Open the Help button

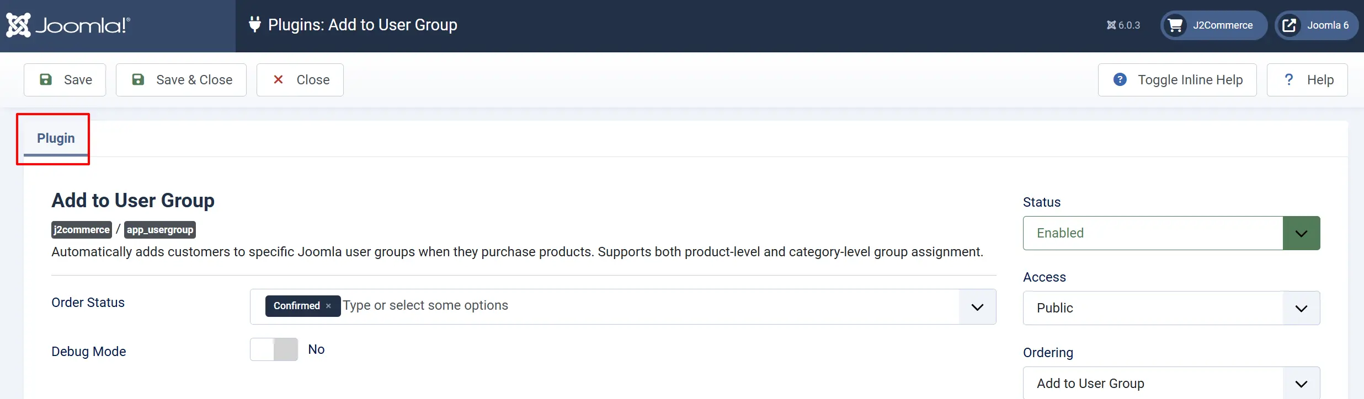click(1307, 80)
